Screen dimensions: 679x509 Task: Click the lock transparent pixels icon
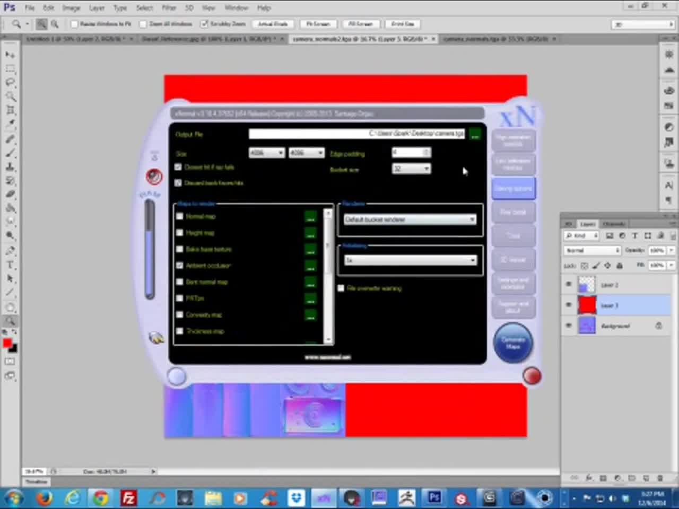coord(584,266)
